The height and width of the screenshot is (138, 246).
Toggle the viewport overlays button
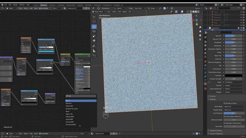182,11
